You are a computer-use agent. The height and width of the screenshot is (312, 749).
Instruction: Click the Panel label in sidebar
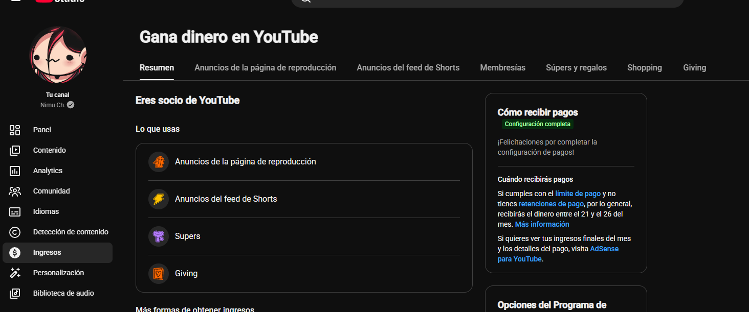[x=42, y=130]
